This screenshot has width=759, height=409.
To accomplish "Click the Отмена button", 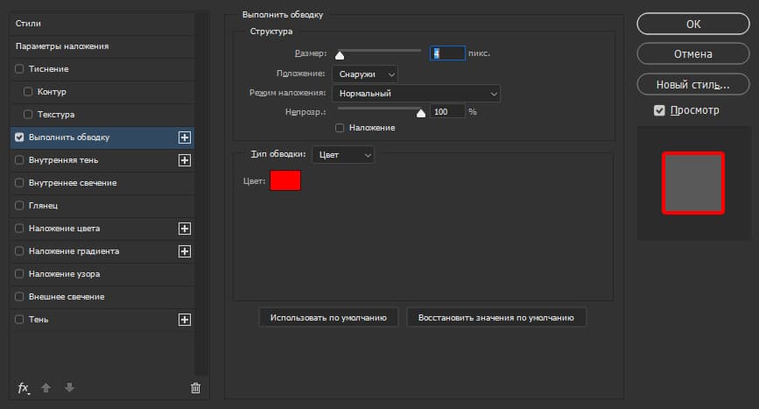I will coord(693,53).
